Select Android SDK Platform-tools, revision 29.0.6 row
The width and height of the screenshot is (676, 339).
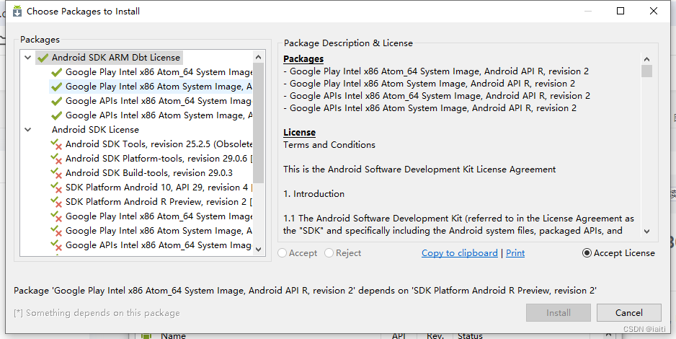(159, 159)
